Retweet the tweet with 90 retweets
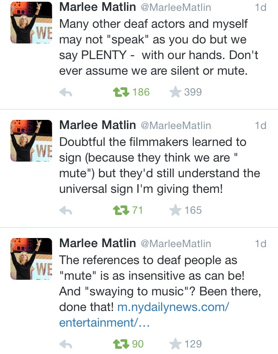 (121, 344)
